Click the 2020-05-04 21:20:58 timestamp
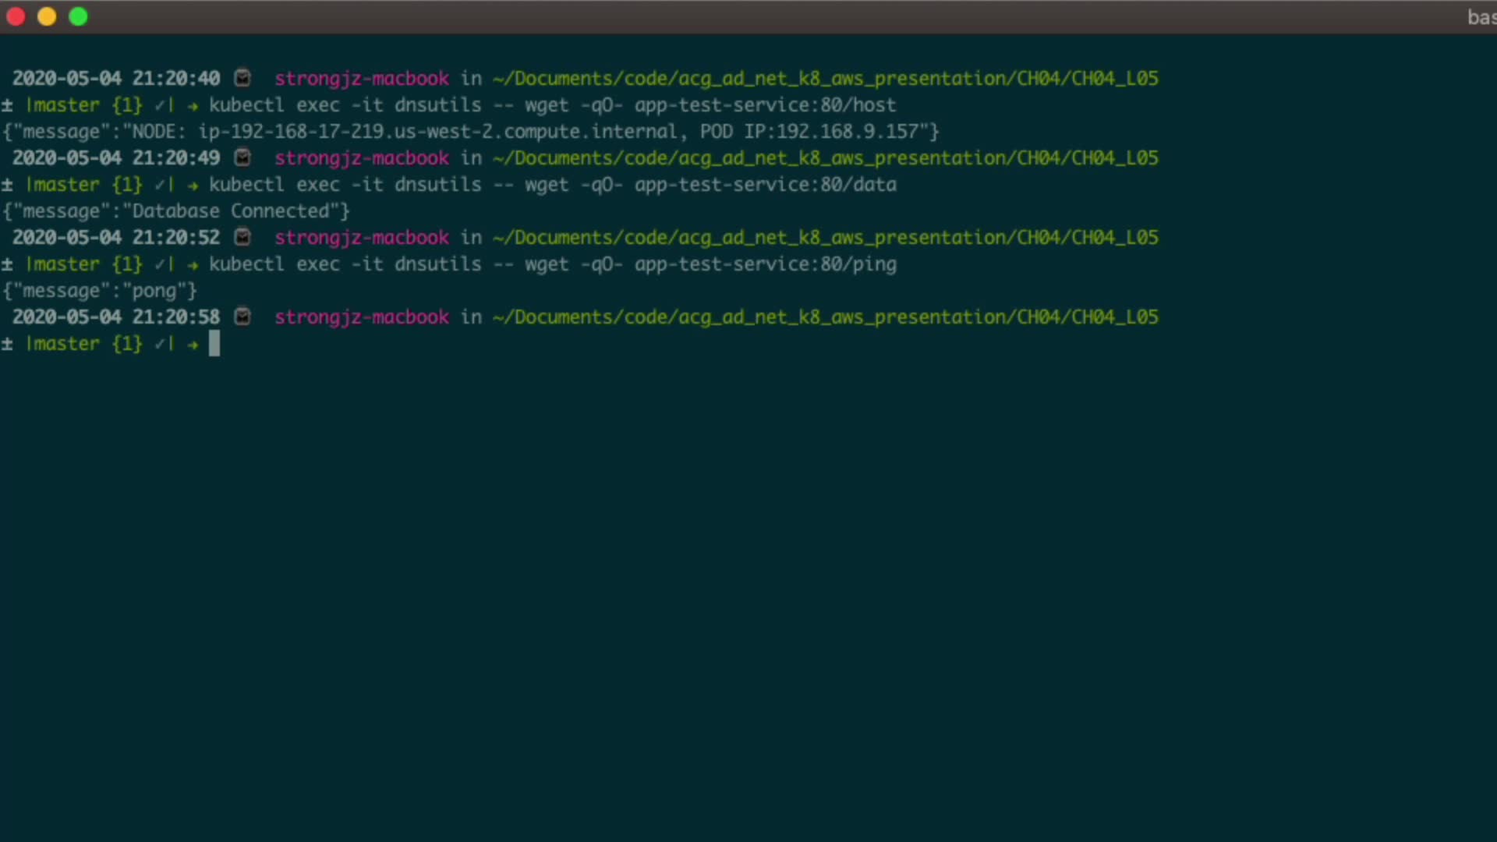The image size is (1497, 842). (115, 317)
